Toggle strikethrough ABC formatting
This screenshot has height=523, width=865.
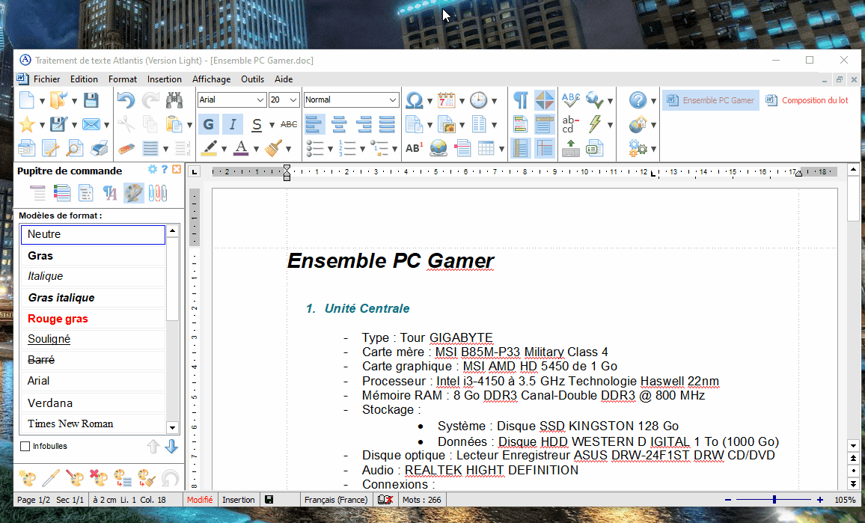[x=289, y=124]
